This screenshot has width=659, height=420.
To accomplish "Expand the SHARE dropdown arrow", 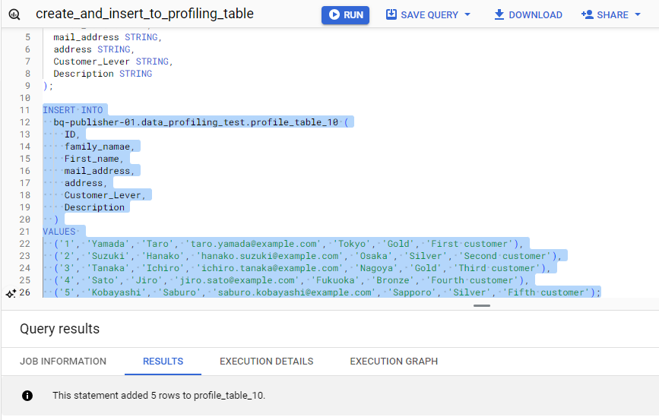I will point(638,14).
